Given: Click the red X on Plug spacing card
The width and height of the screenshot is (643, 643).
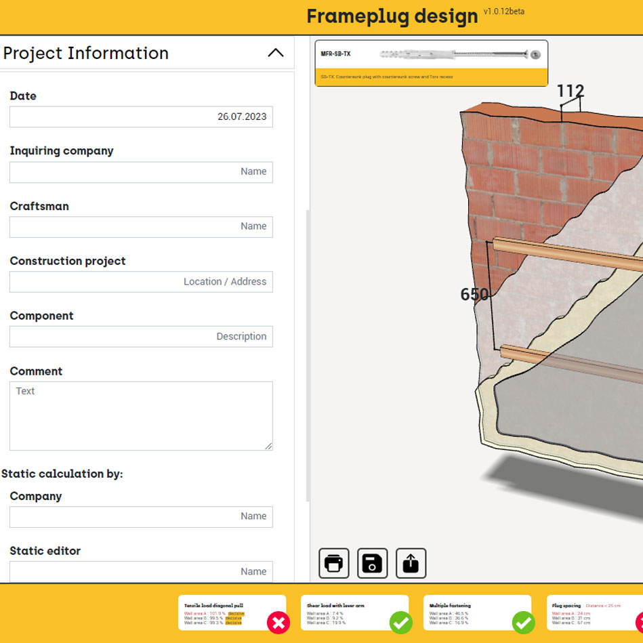Looking at the screenshot, I should (x=640, y=622).
